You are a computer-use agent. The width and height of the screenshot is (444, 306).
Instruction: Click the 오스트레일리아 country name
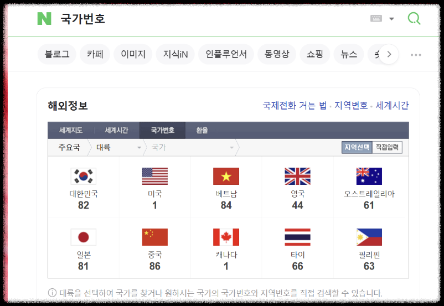[369, 194]
